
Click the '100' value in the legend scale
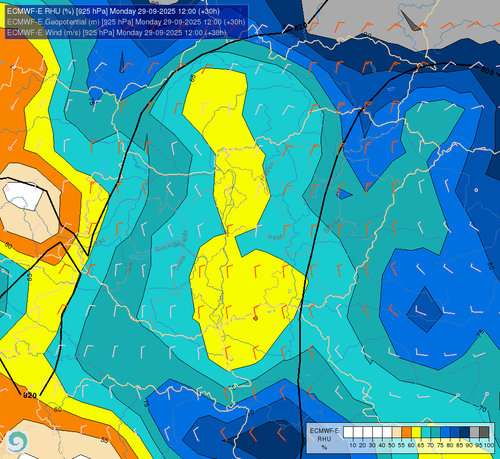point(489,445)
